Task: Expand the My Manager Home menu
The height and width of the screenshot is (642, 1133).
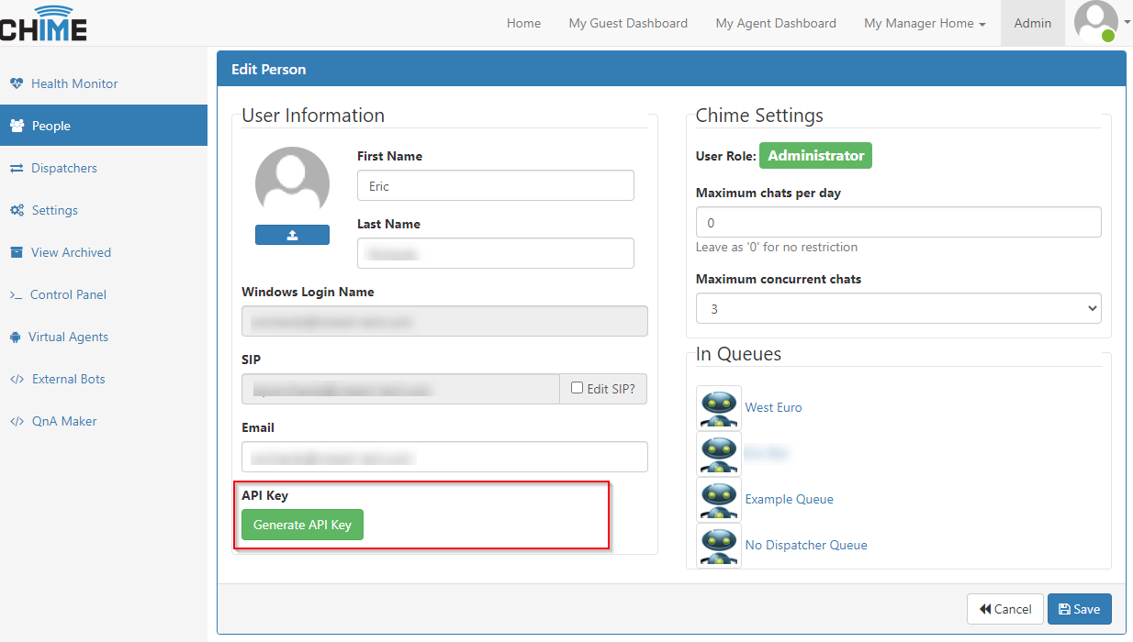Action: click(x=925, y=23)
